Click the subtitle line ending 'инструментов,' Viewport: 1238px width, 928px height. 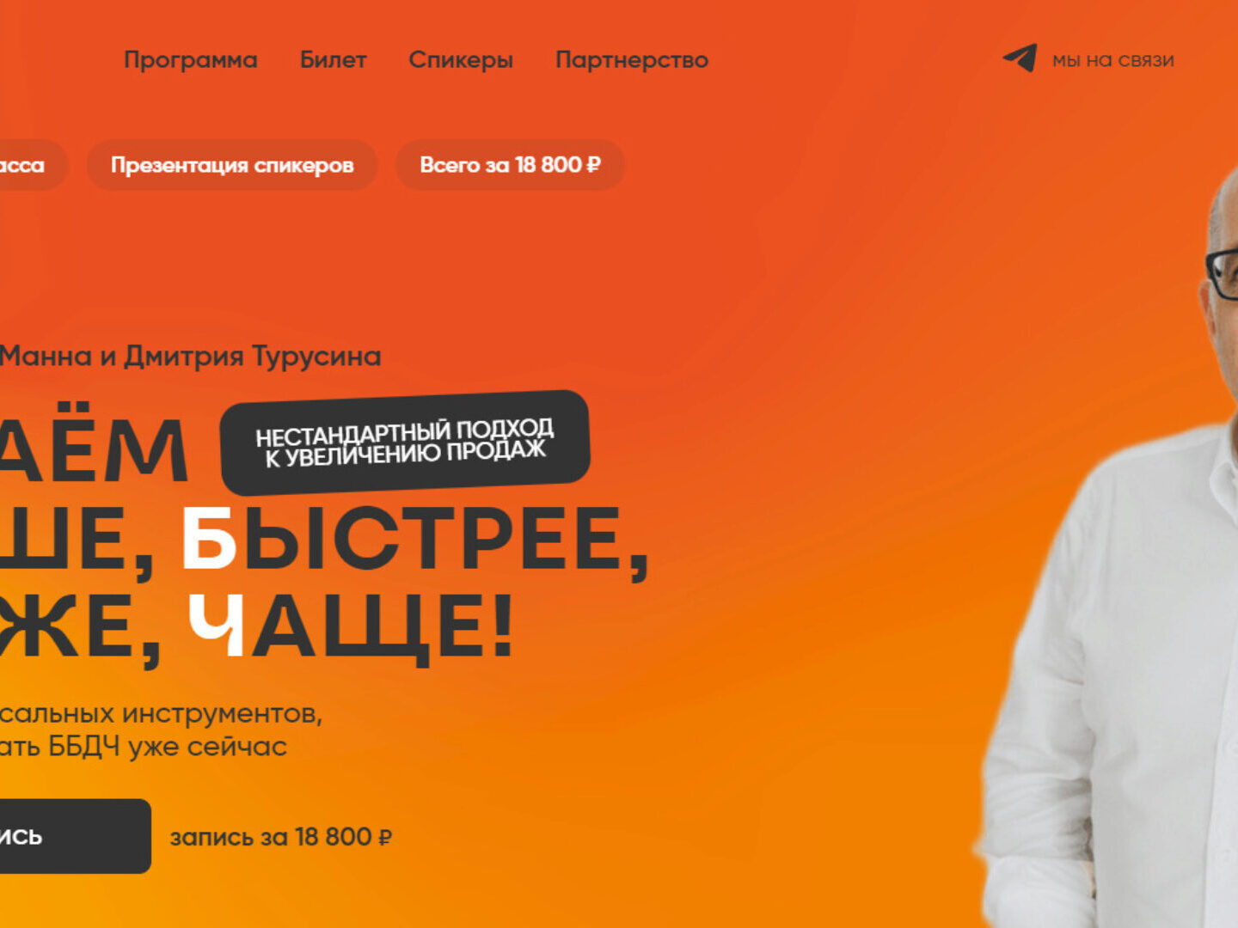tap(161, 714)
